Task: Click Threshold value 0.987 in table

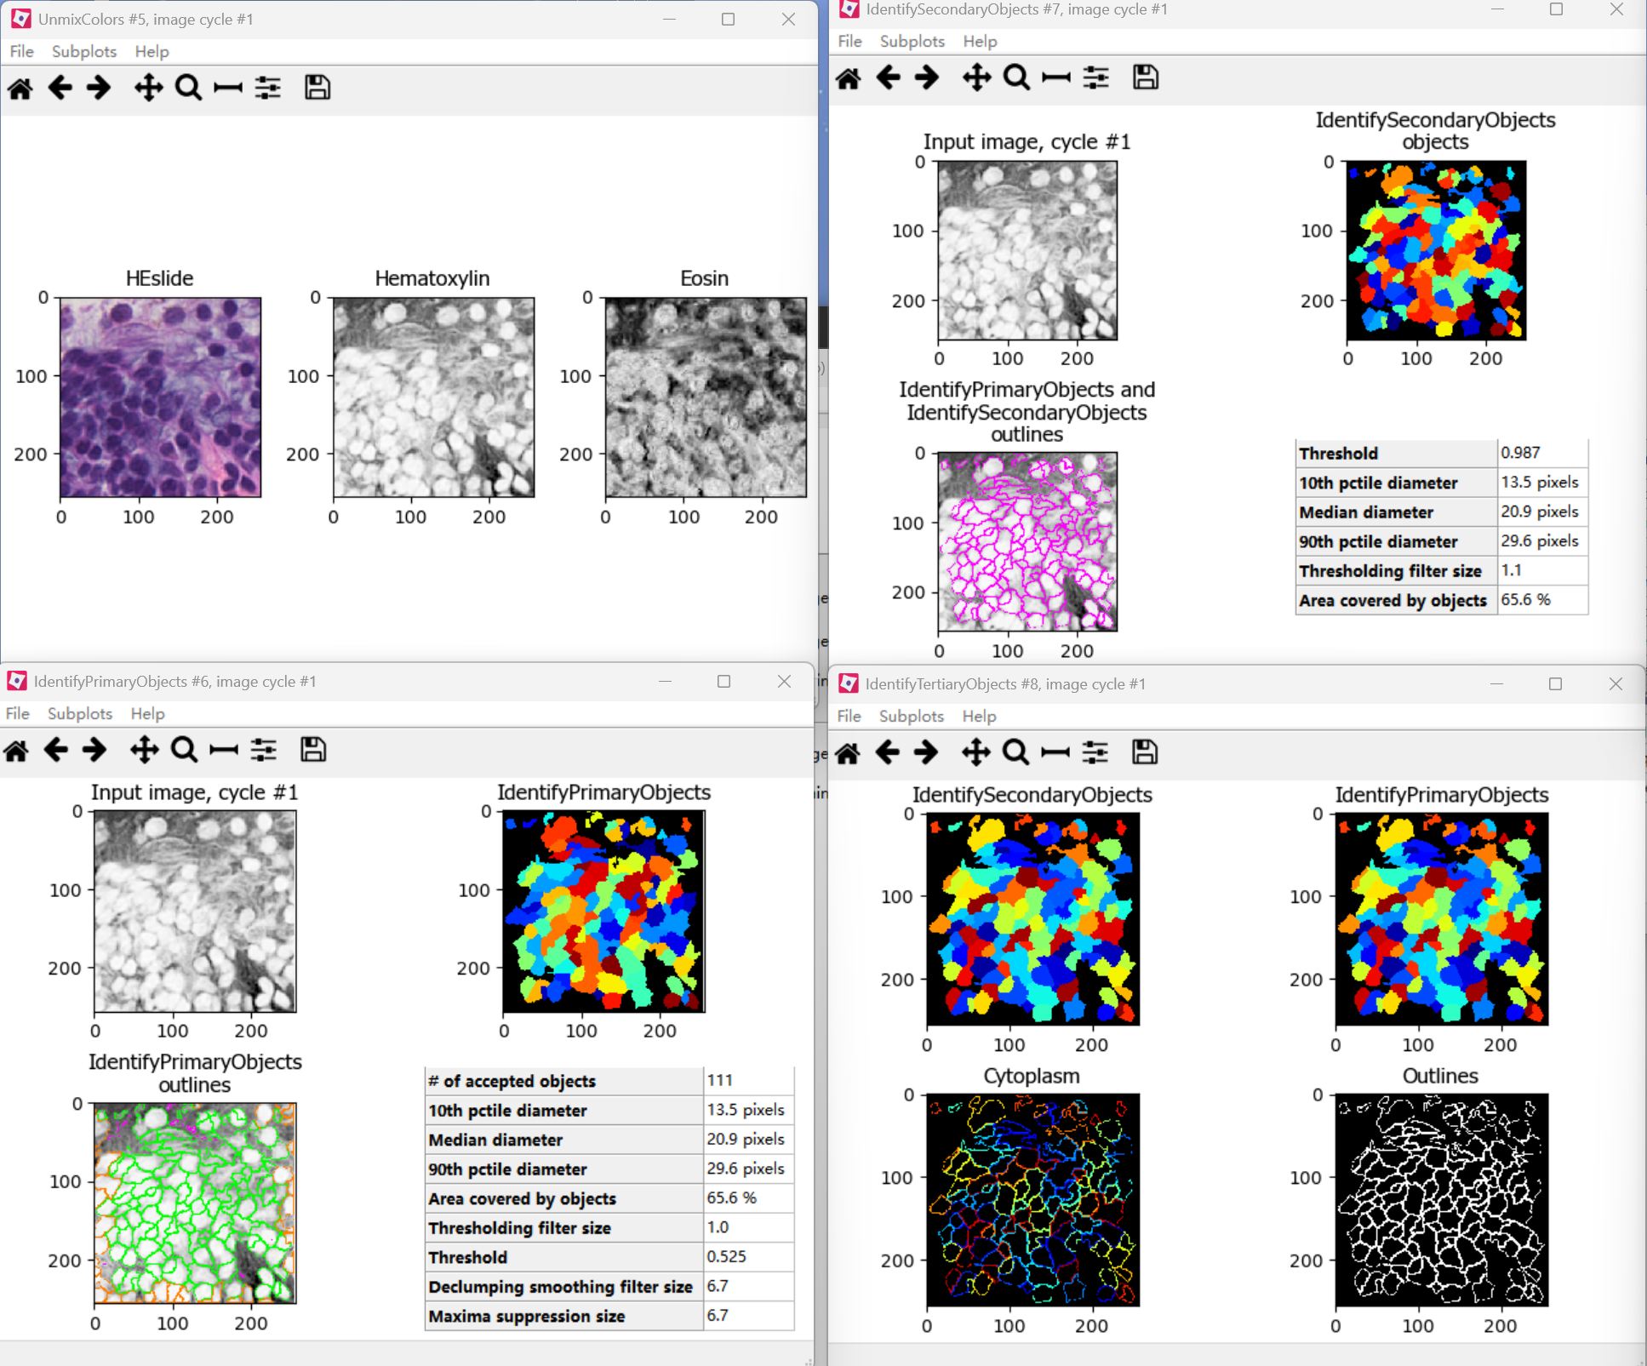Action: (x=1542, y=453)
